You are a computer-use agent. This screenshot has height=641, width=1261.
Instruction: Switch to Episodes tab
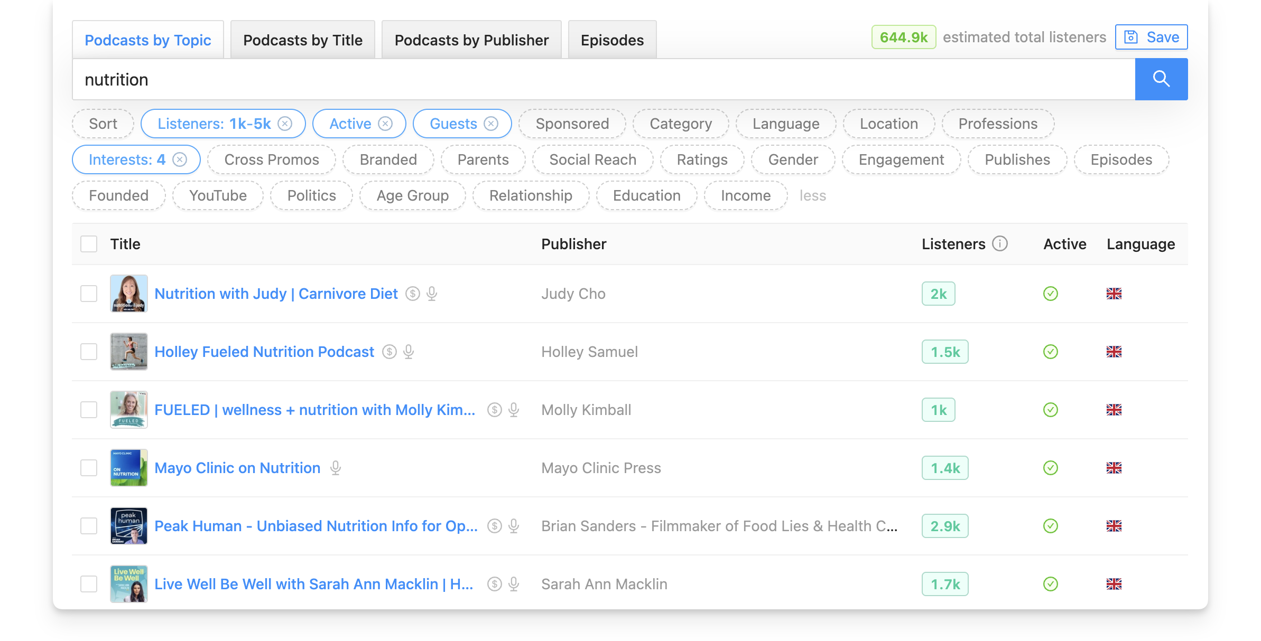click(x=612, y=40)
